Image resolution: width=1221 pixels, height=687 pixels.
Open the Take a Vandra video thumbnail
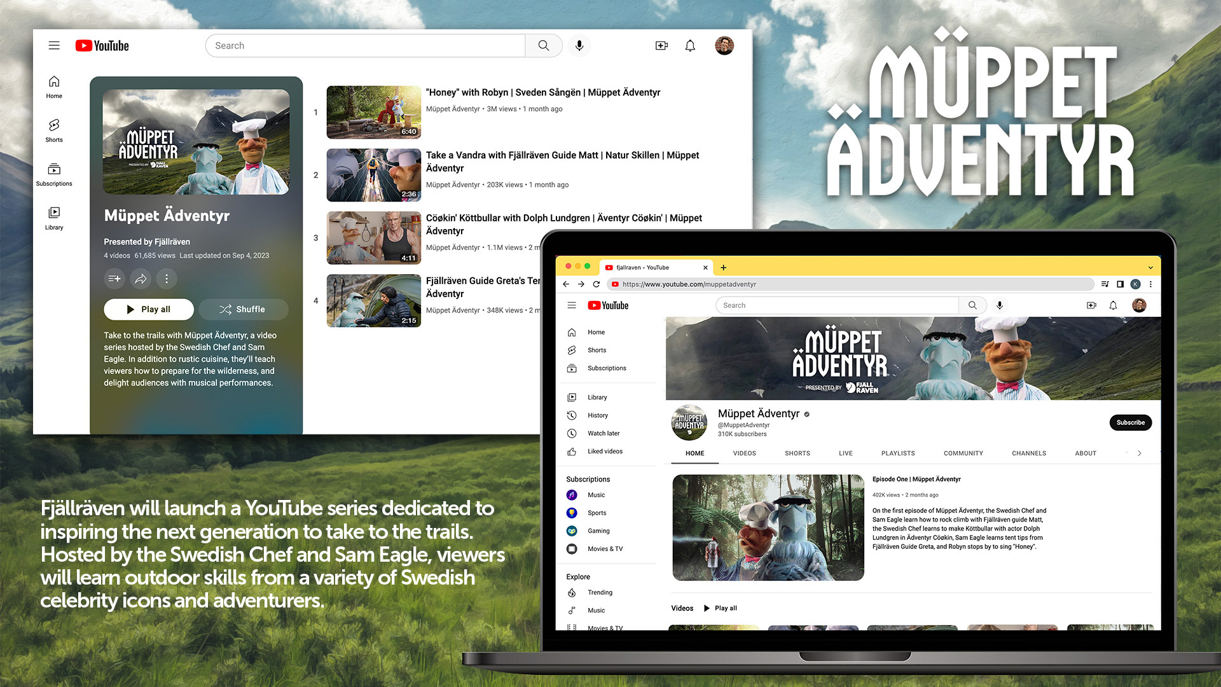[x=374, y=176]
